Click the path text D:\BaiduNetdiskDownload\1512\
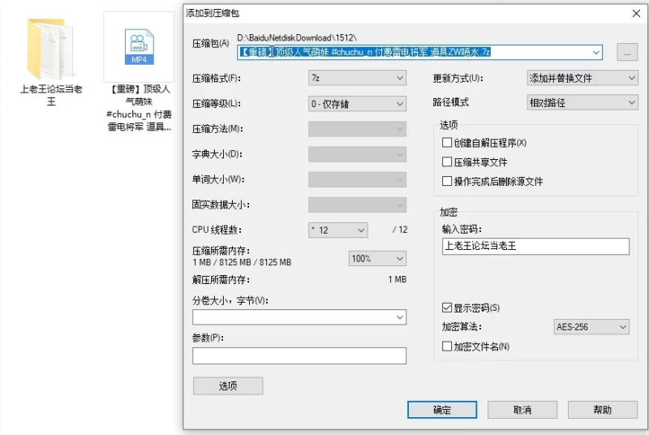Viewport: 649px width, 435px height. 297,37
